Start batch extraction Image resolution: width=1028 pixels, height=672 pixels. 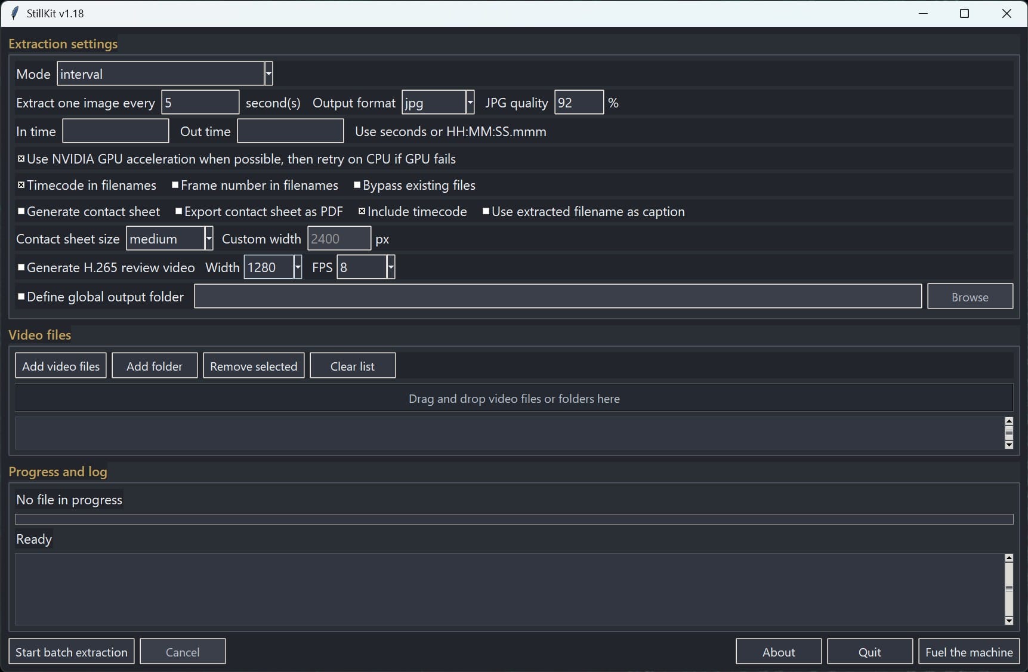[72, 652]
